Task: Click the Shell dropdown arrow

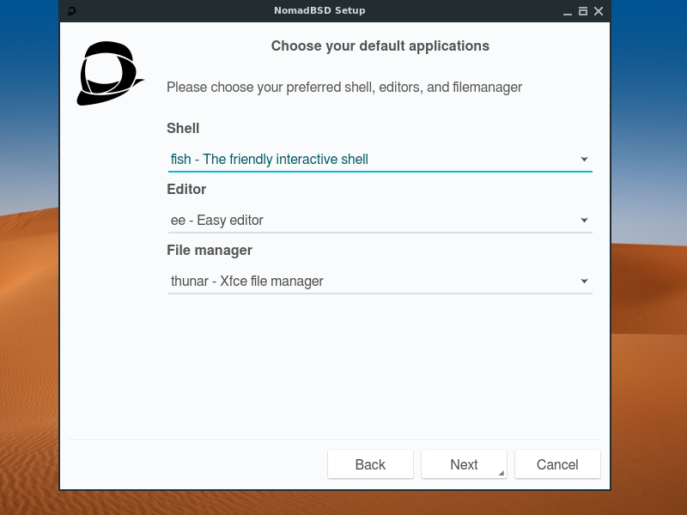Action: 584,160
